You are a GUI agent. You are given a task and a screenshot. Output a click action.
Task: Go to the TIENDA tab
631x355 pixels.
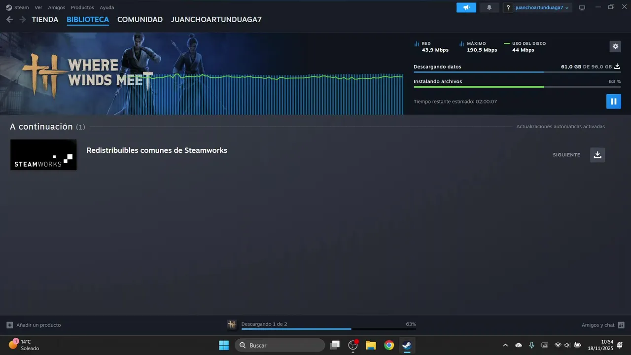pos(45,20)
